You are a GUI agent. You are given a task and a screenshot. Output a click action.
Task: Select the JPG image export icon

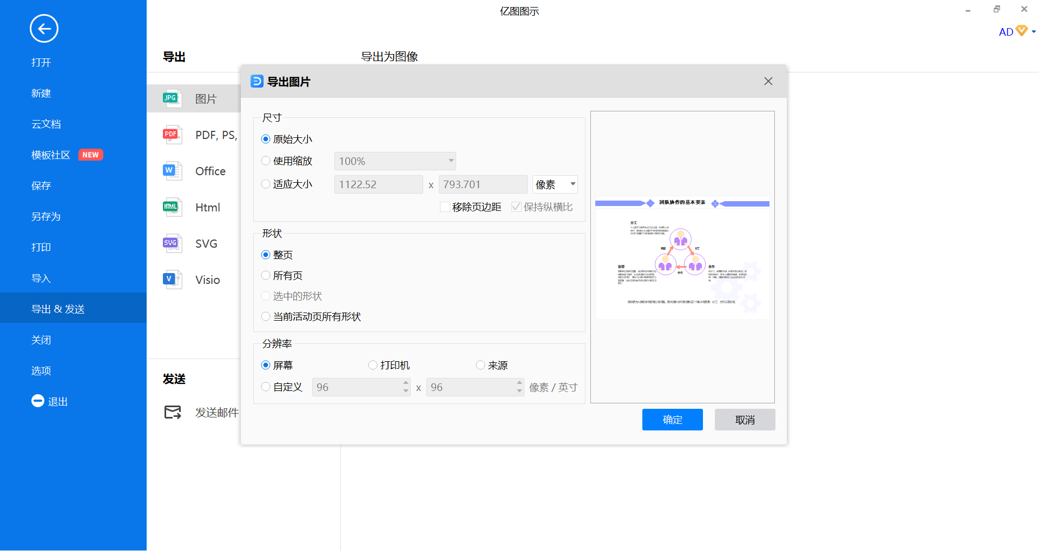pos(172,98)
